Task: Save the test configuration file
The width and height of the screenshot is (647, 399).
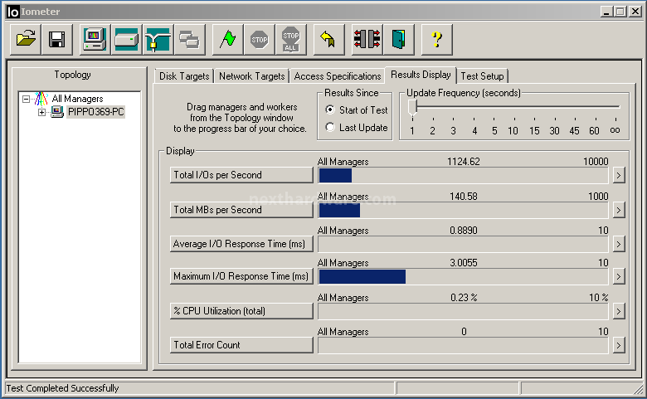Action: point(57,40)
